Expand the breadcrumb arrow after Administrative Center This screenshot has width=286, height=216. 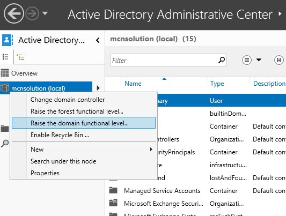click(x=280, y=13)
